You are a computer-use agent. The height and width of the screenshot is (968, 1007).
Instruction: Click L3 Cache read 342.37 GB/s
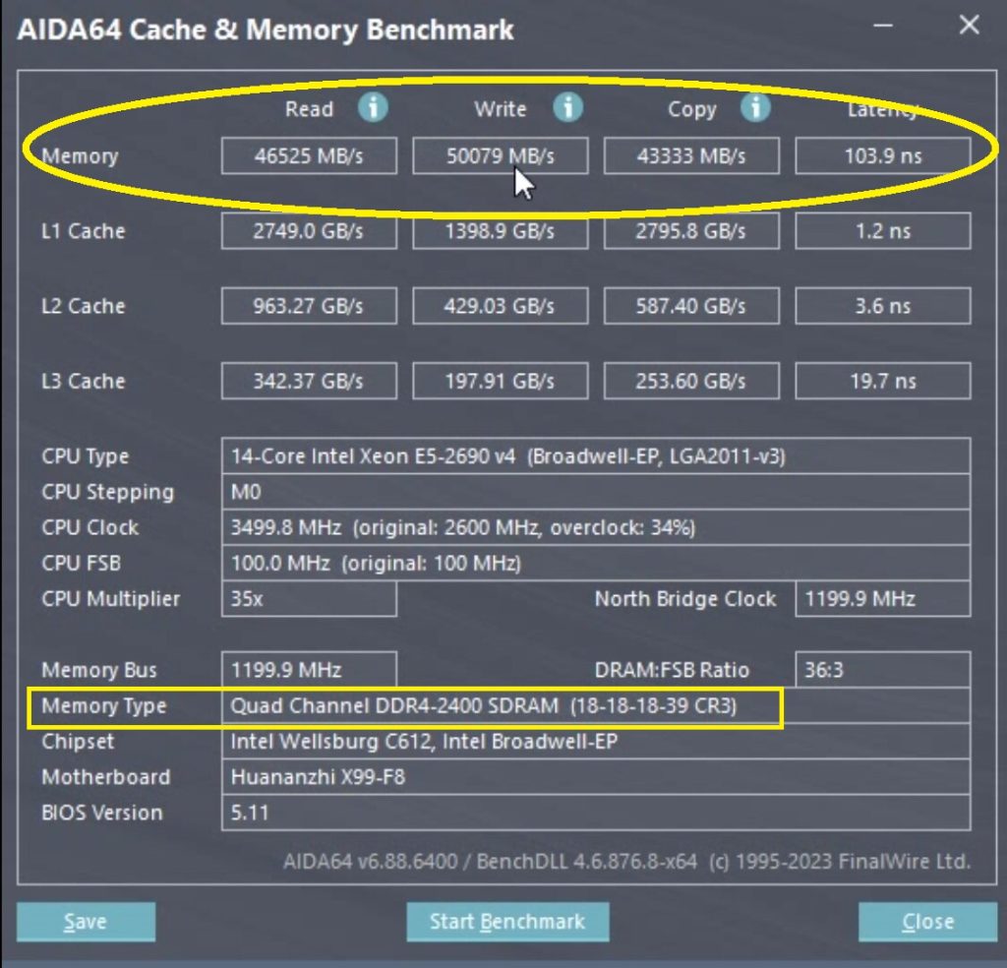click(309, 381)
